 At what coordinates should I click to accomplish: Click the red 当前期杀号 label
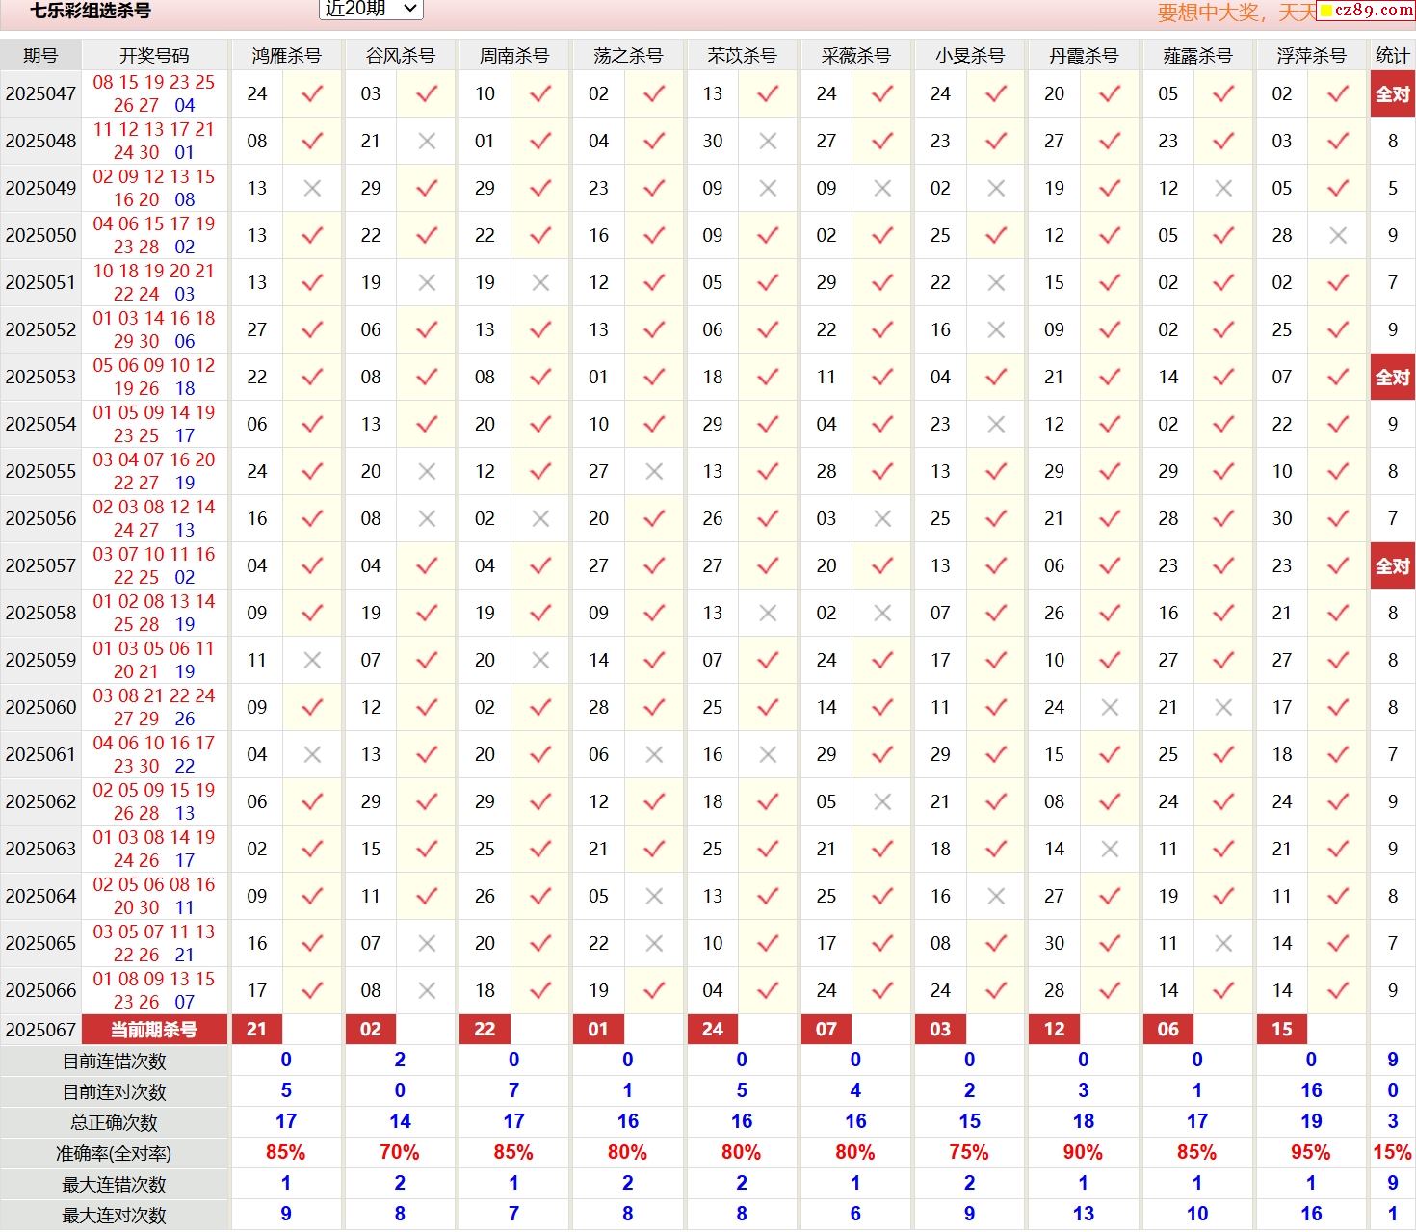154,1030
